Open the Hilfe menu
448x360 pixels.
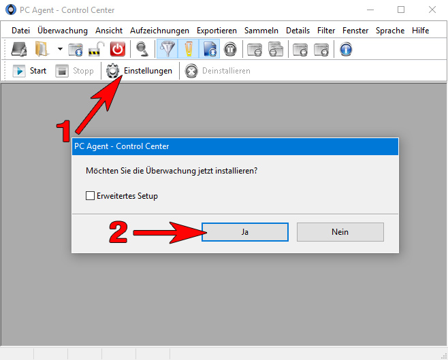coord(420,31)
